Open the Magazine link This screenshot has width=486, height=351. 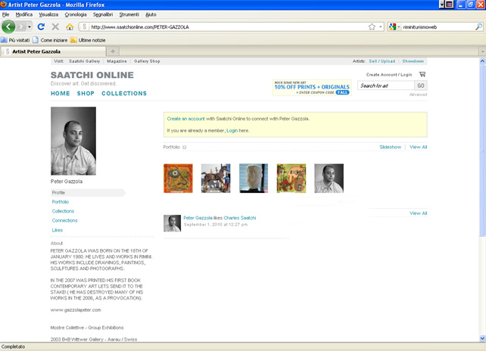tap(117, 61)
